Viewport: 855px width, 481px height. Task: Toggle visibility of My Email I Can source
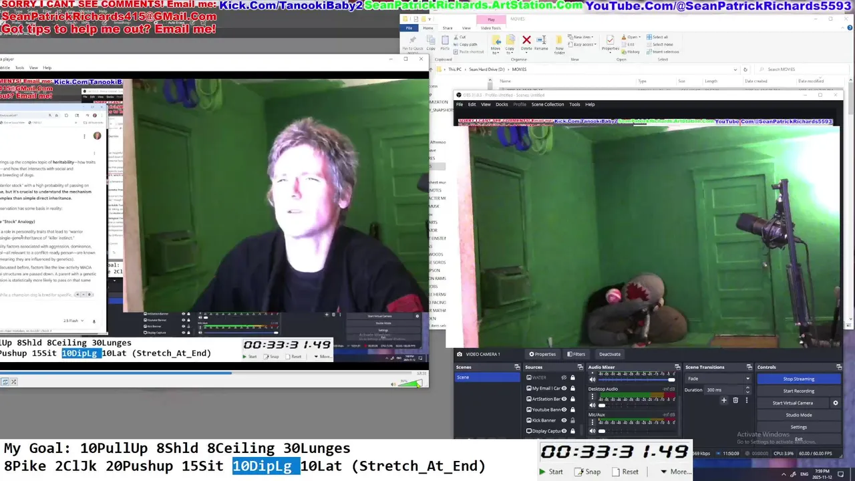click(x=564, y=388)
